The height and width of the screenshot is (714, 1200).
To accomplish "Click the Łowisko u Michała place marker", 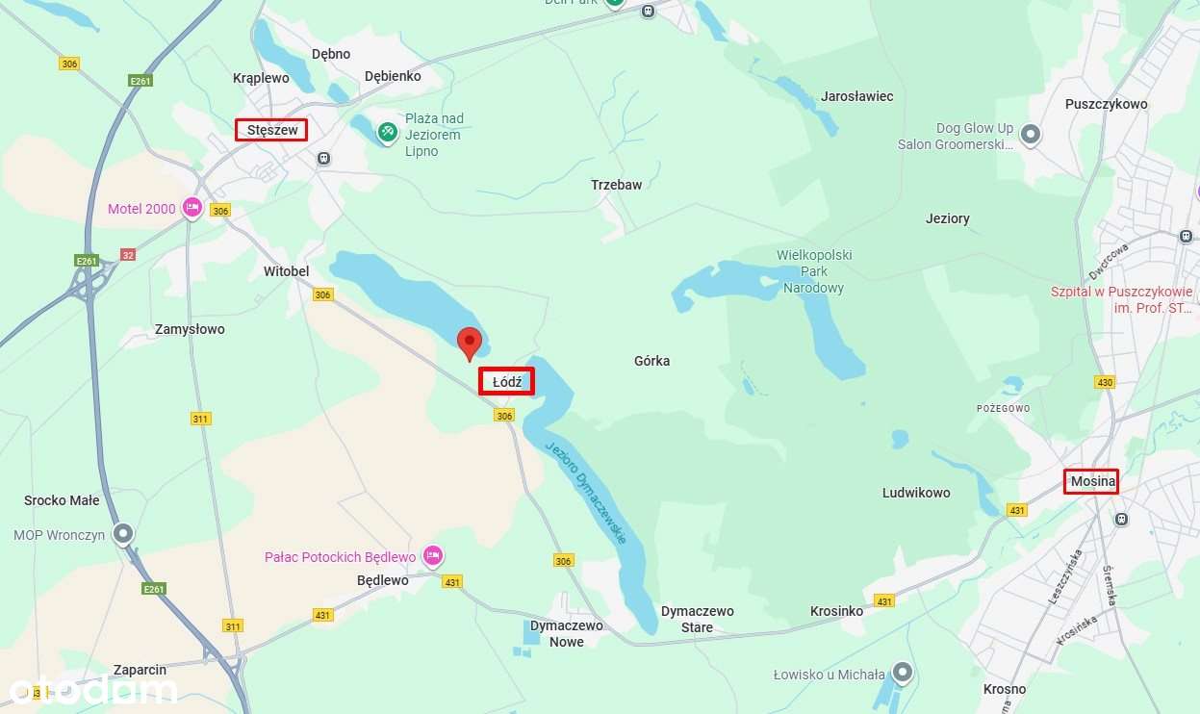I will [902, 673].
